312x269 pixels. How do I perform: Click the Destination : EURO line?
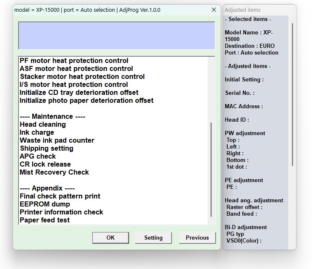click(x=250, y=46)
